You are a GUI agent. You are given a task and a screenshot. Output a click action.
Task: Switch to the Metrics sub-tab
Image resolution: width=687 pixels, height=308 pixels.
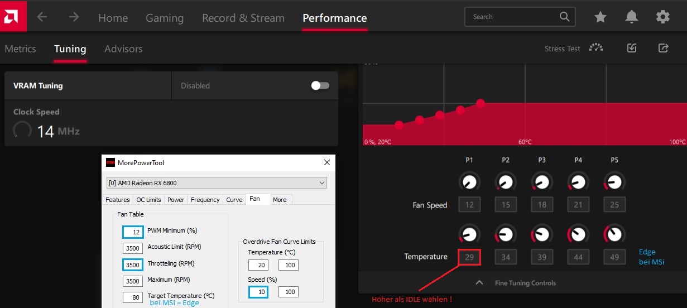coord(20,49)
